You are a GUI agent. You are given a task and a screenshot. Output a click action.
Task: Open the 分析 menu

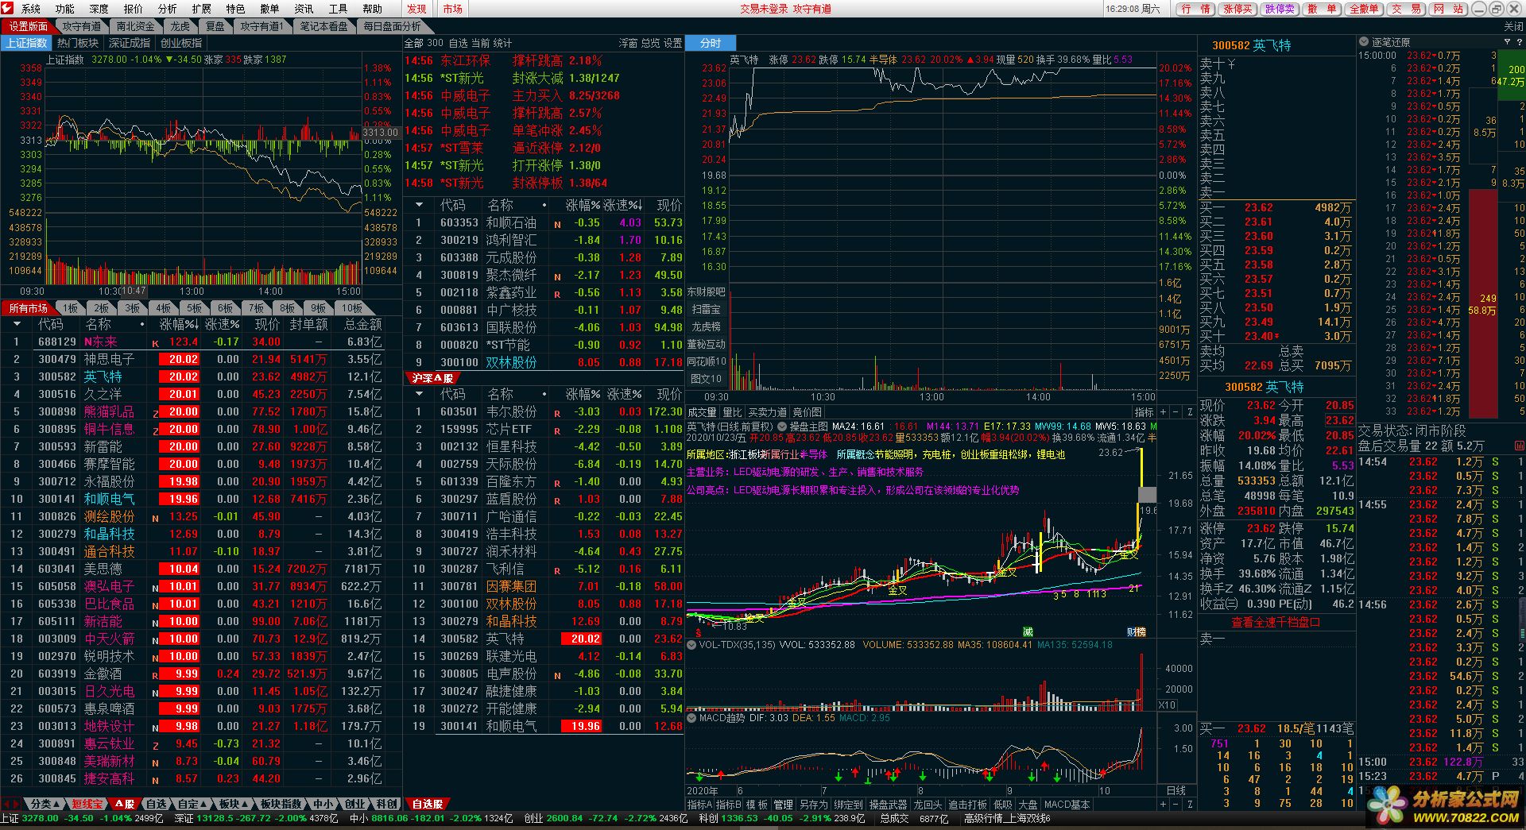coord(167,9)
